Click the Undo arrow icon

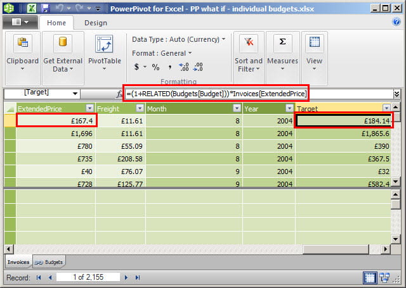pyautogui.click(x=59, y=8)
